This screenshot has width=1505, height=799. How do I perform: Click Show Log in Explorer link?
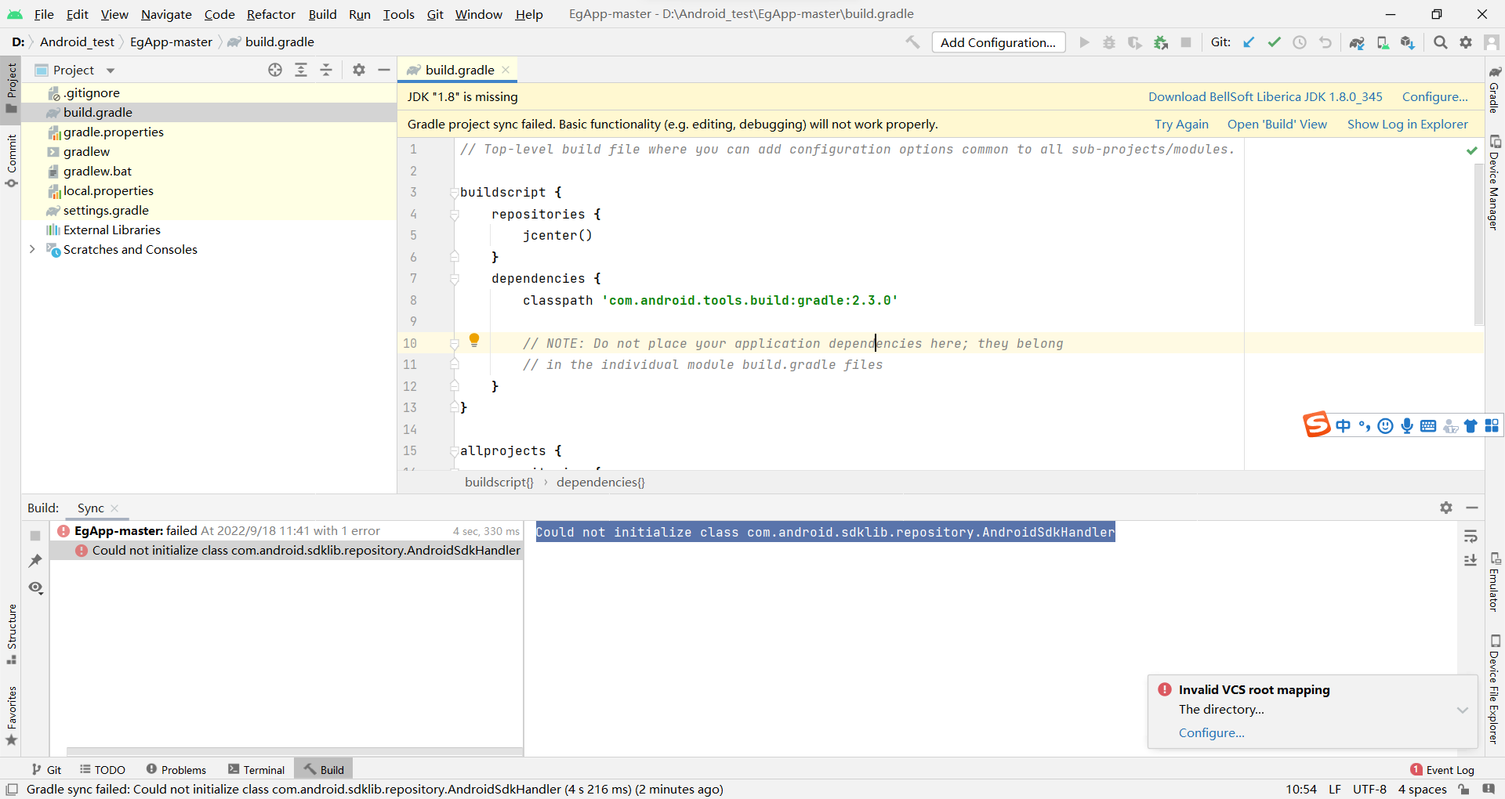(x=1407, y=124)
